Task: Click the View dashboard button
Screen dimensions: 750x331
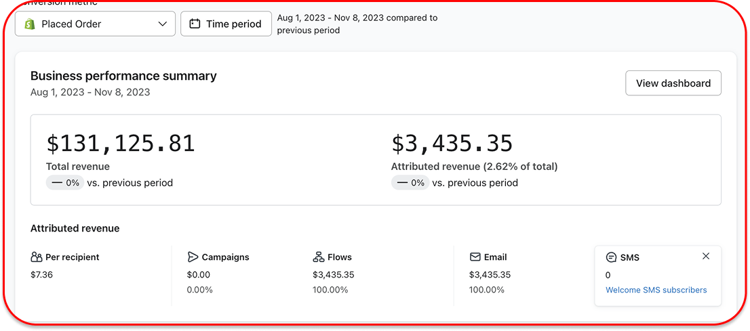Action: tap(673, 83)
